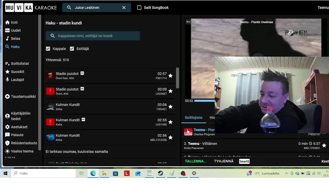Select Stadin puistot by Överi, Ahti
The height and width of the screenshot is (185, 329).
click(x=110, y=91)
